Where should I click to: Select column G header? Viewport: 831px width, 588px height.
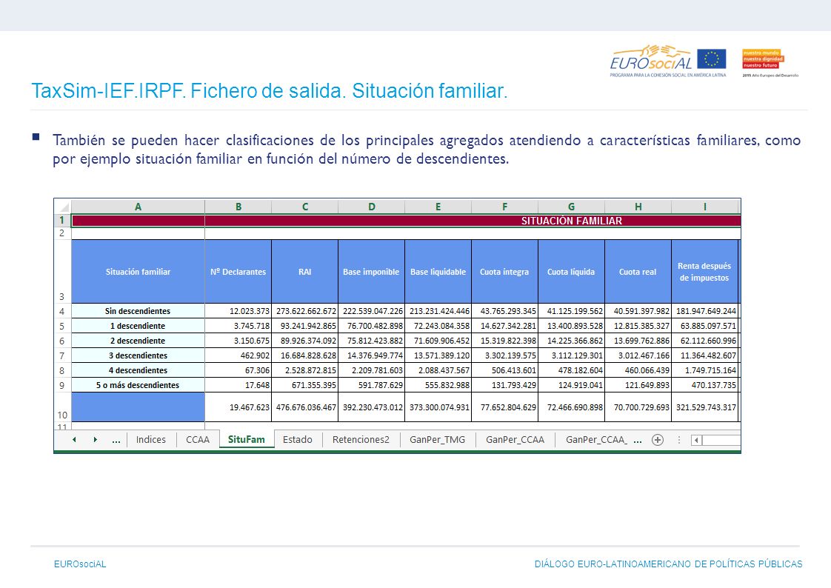[x=571, y=207]
